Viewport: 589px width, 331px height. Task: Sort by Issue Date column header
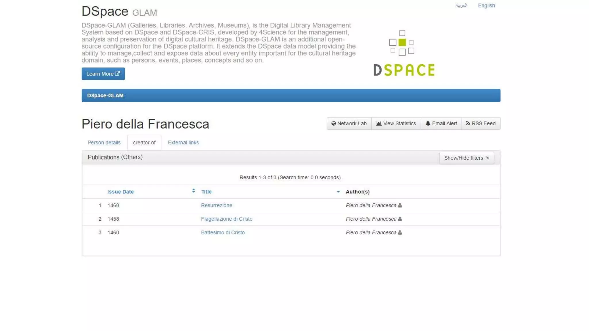(121, 192)
